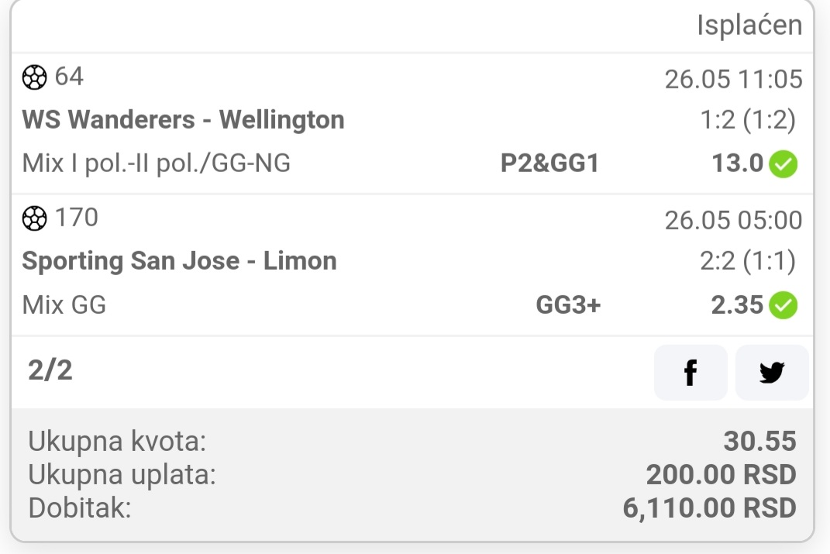Click the P2&GG1 bet selection
This screenshot has height=554, width=830.
549,163
